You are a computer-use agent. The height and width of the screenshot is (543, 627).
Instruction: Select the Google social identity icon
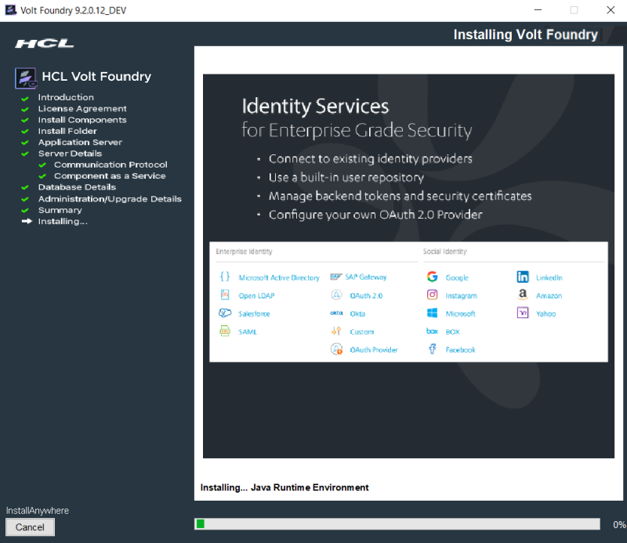point(432,277)
